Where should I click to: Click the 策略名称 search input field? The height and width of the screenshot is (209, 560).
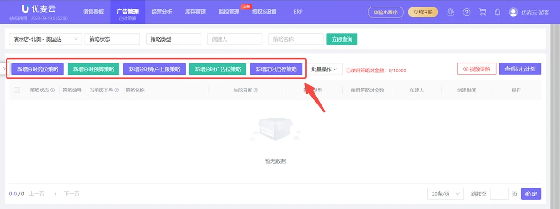coord(295,40)
